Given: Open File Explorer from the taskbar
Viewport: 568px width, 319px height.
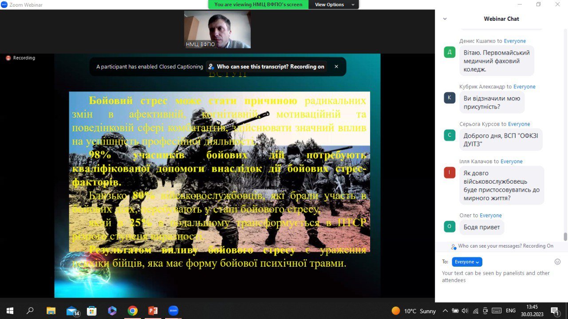Looking at the screenshot, I should pyautogui.click(x=51, y=311).
